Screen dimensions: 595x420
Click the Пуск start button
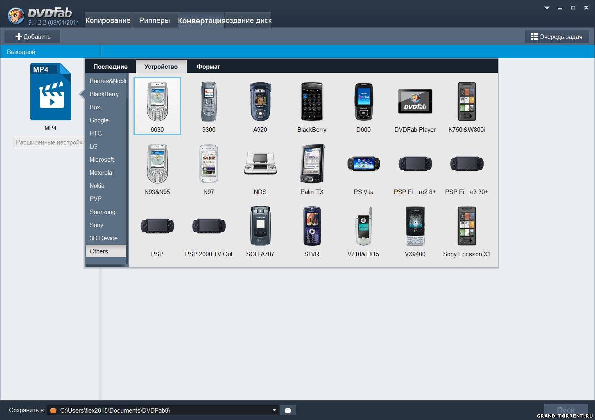click(566, 410)
